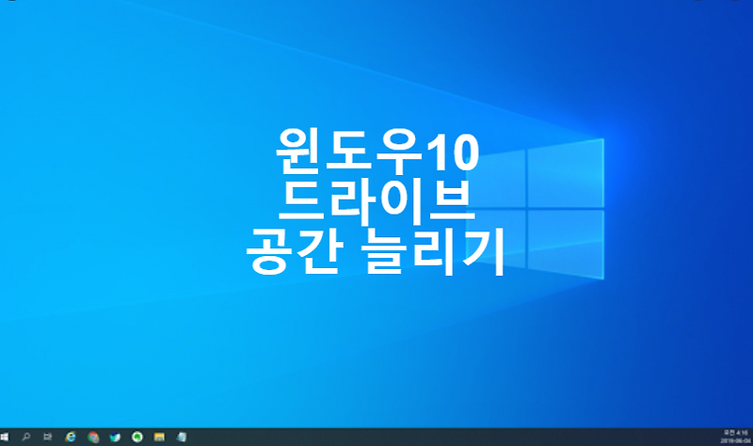
Task: Open the taskbar search magnifier
Action: click(x=26, y=437)
